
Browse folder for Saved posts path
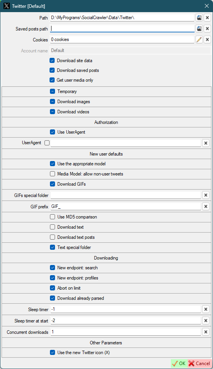[x=199, y=29]
